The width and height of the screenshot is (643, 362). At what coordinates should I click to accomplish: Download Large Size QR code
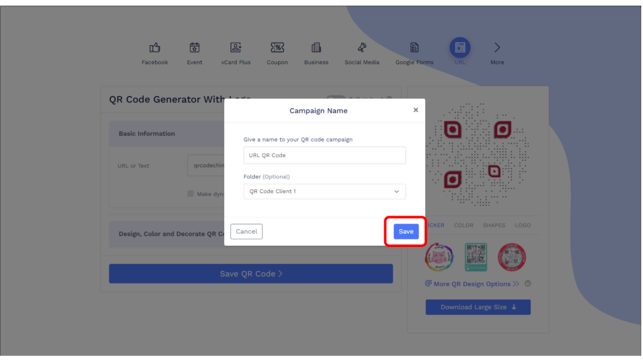click(478, 307)
